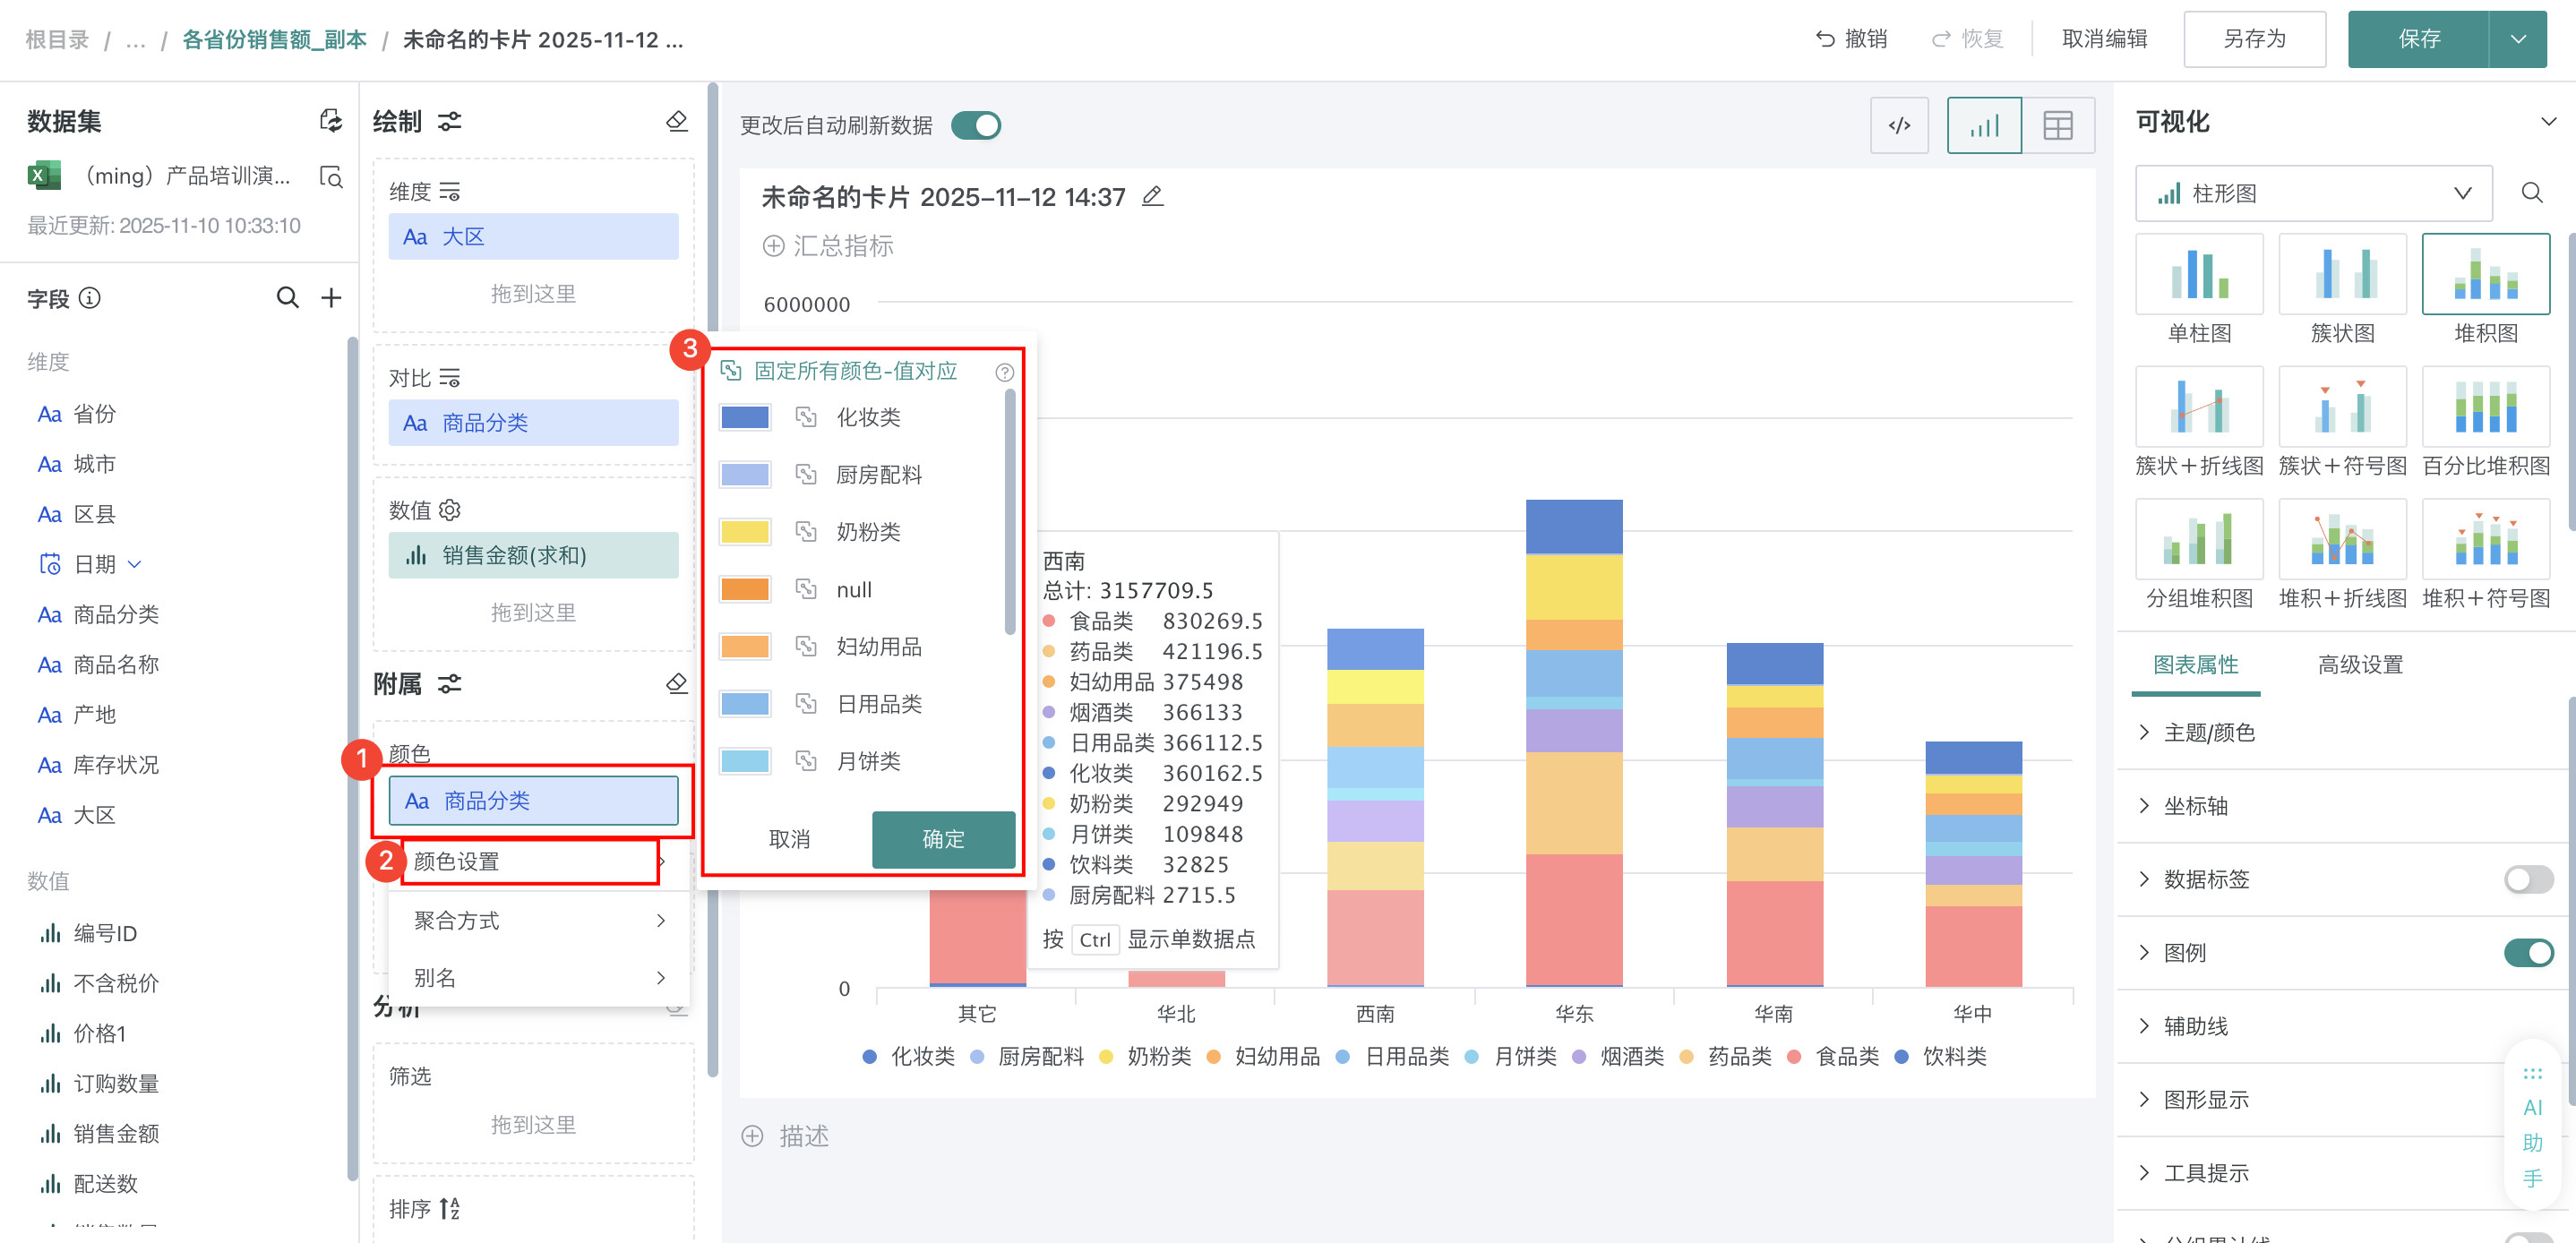Click the 另存为 button
This screenshot has width=2576, height=1243.
[2254, 39]
